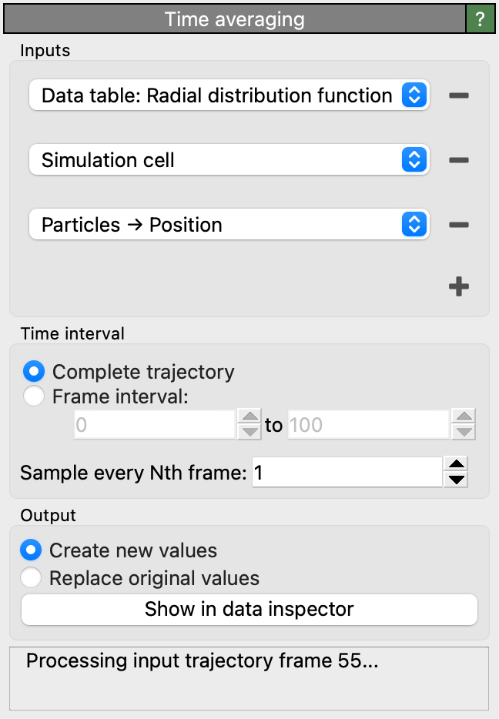Click the Sample every Nth frame field
This screenshot has width=499, height=719.
click(347, 472)
